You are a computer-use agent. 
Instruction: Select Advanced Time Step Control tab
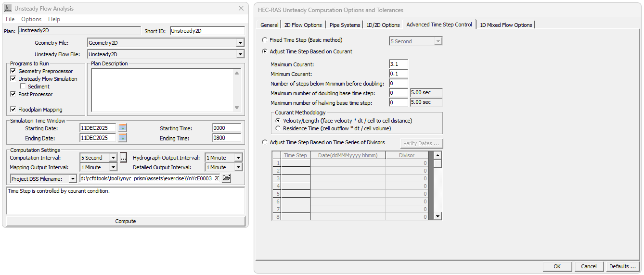(439, 25)
